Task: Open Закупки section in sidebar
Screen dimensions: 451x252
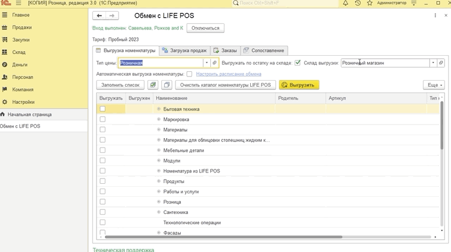Action: point(21,40)
